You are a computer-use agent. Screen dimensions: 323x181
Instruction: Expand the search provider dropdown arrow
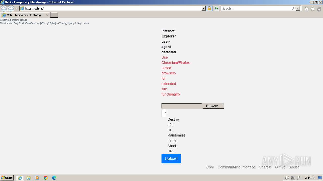298,8
